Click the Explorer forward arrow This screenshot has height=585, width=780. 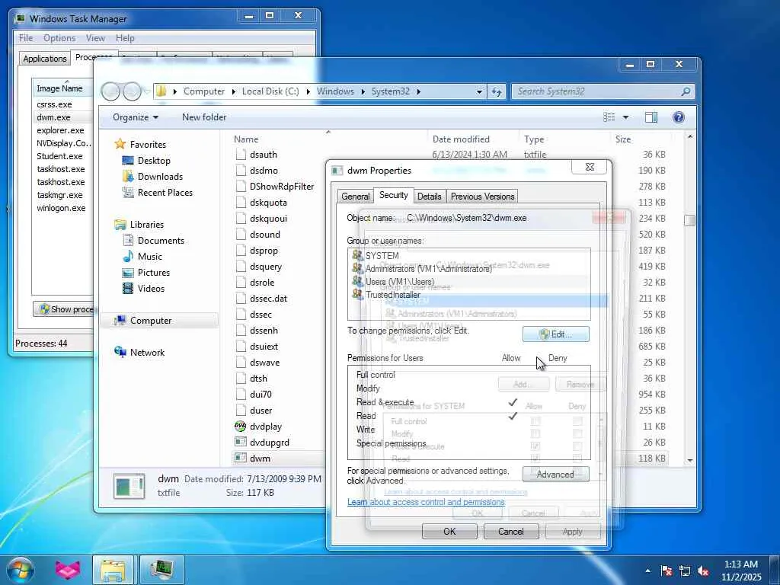(132, 91)
